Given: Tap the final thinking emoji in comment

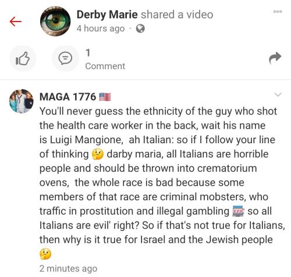Looking at the screenshot, I should tap(45, 254).
